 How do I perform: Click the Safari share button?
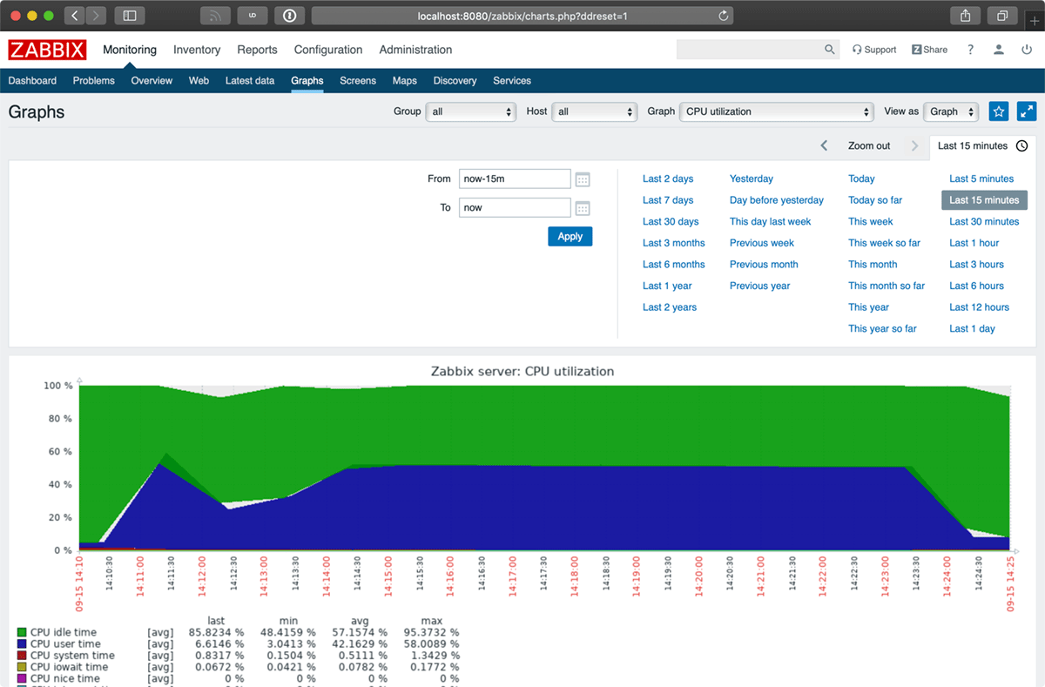coord(965,16)
